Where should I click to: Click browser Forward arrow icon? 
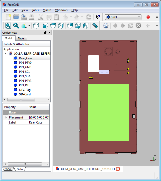pyautogui.click(x=123, y=26)
